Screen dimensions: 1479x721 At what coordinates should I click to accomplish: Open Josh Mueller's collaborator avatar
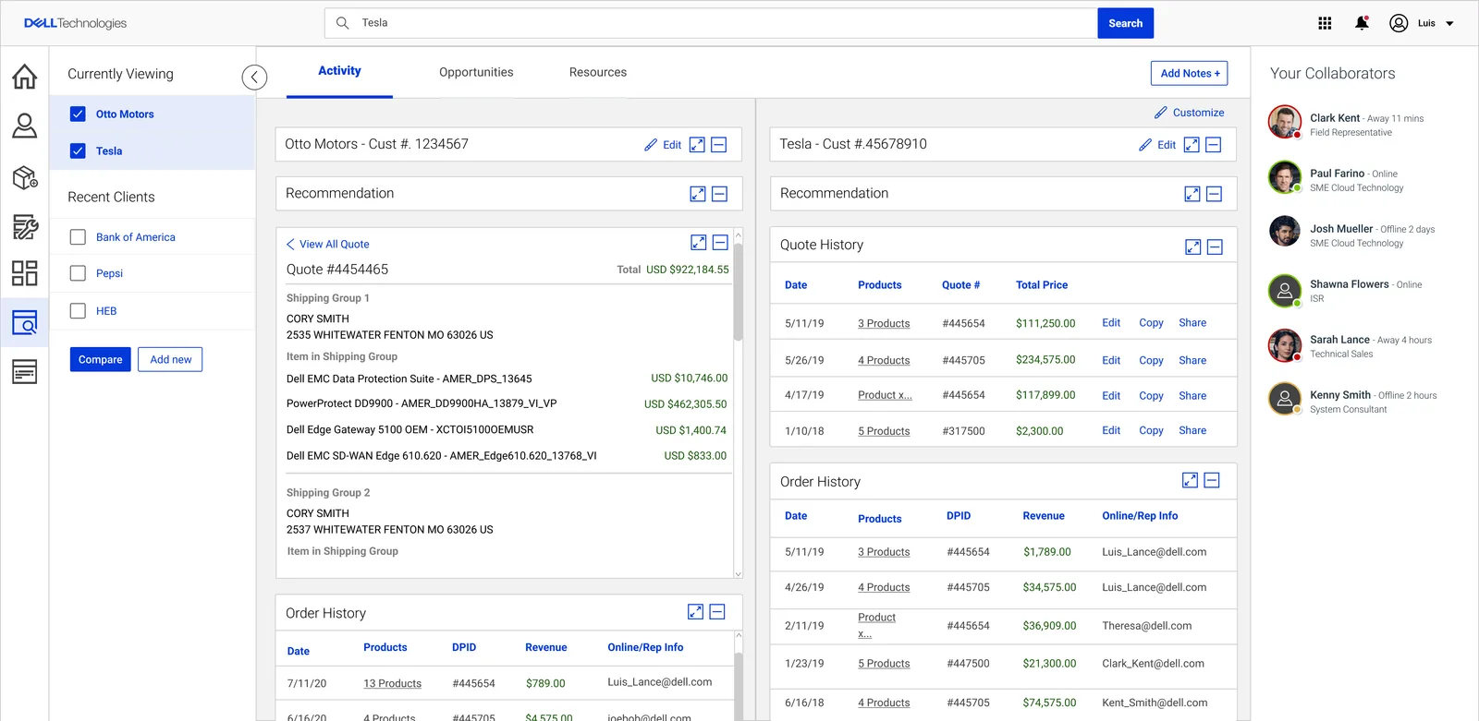(x=1285, y=231)
